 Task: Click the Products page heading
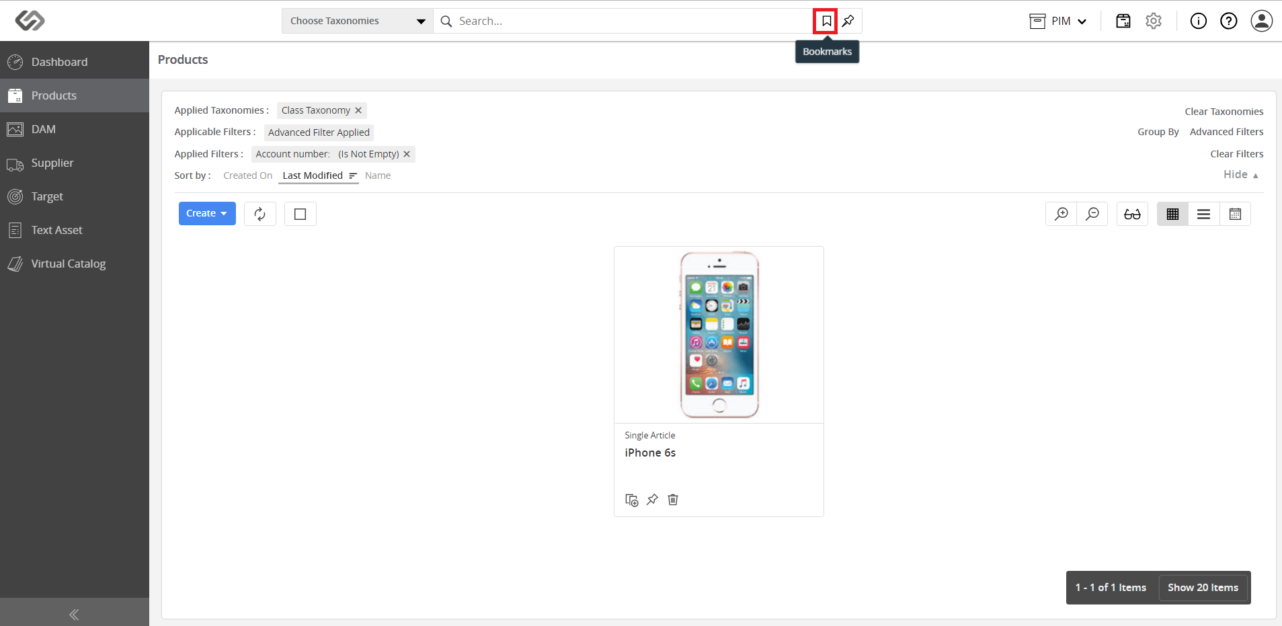183,60
